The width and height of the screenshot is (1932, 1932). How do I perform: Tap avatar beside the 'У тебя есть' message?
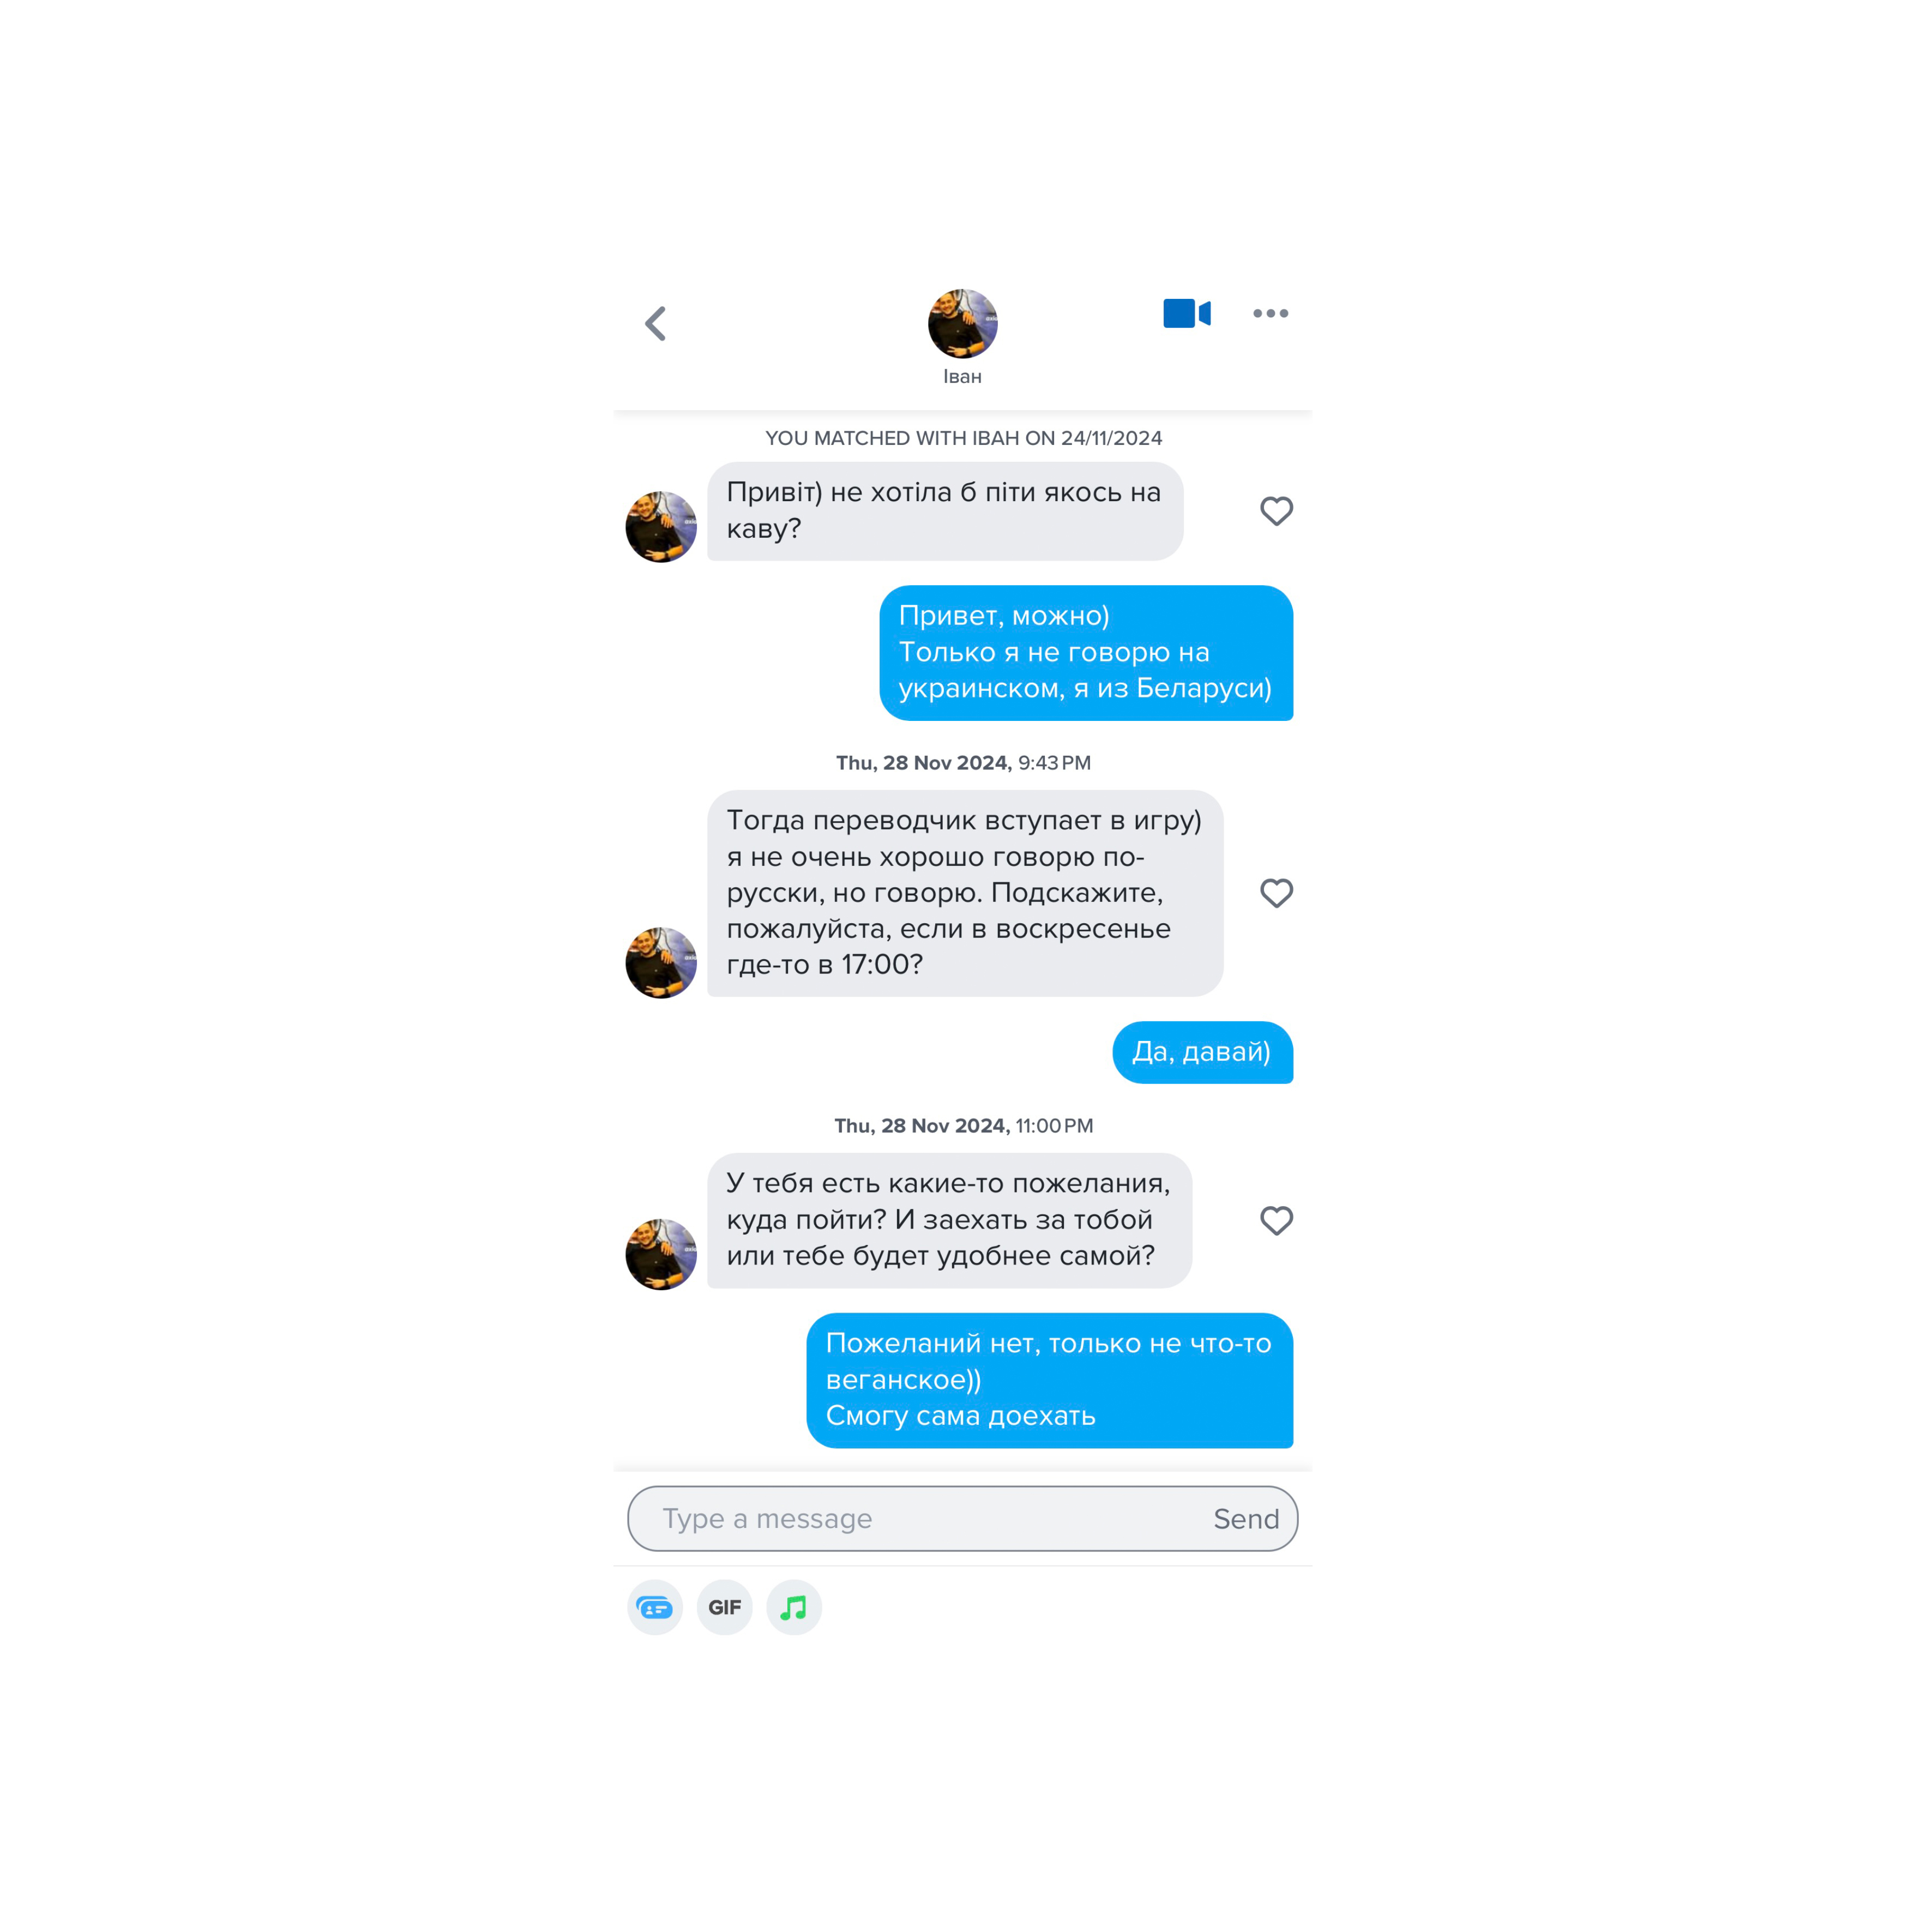click(x=661, y=1254)
